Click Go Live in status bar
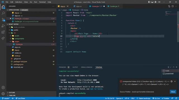This screenshot has width=179, height=100. [x=156, y=98]
